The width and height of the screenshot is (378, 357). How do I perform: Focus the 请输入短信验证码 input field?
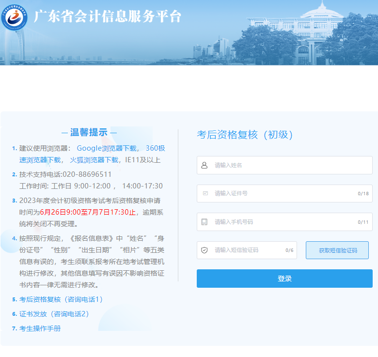247,250
